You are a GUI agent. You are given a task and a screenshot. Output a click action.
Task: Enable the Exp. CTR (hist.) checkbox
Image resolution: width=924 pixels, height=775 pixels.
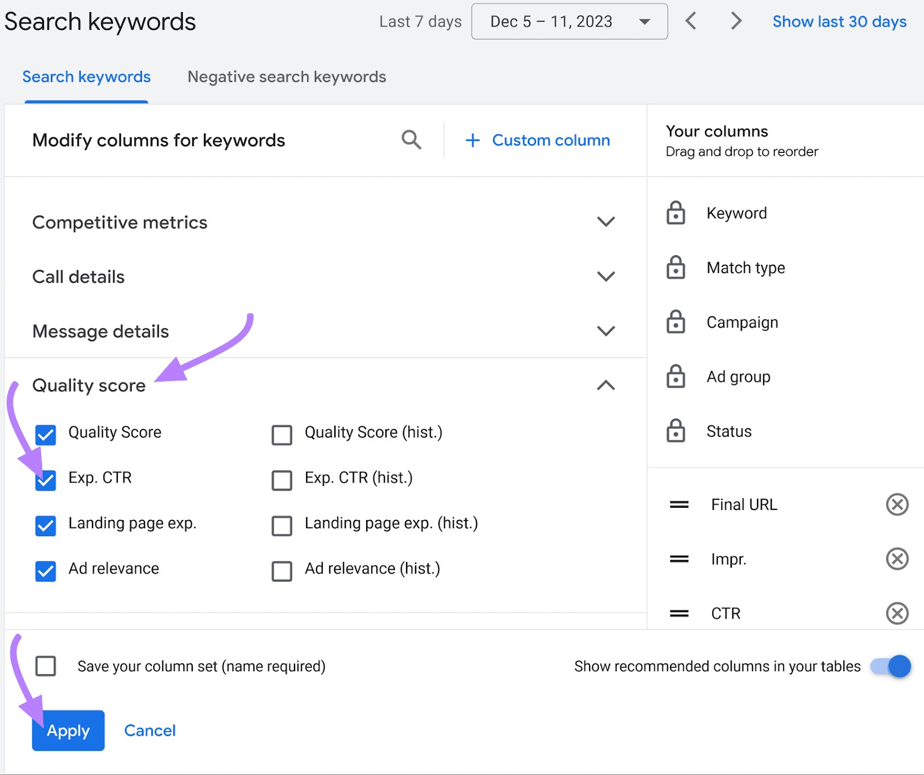click(x=282, y=480)
